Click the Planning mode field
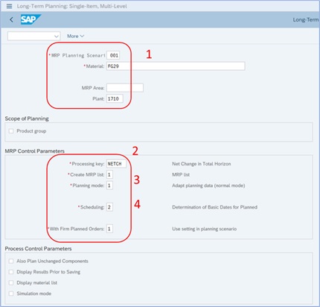Viewport: 320px width, 307px height. (x=109, y=186)
